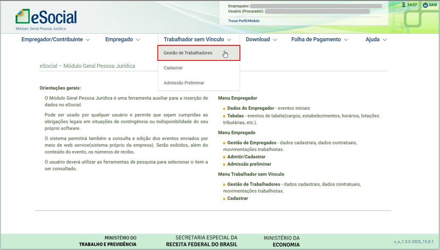Click the Admitir/Cadastrar link
The height and width of the screenshot is (250, 440).
click(x=246, y=157)
